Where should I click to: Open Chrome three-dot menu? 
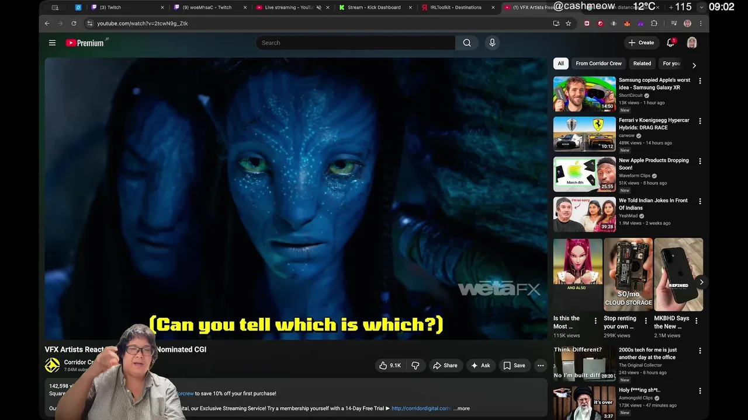701,23
